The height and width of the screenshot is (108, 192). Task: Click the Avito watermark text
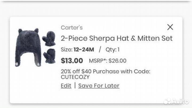(181, 101)
